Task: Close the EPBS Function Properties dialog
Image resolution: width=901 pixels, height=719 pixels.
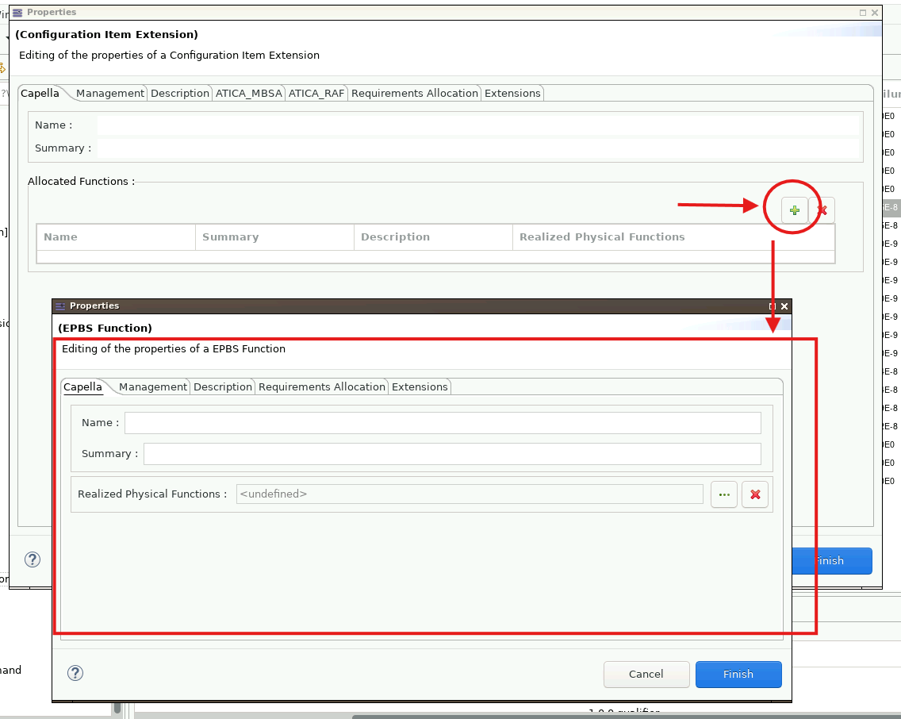Action: [784, 306]
